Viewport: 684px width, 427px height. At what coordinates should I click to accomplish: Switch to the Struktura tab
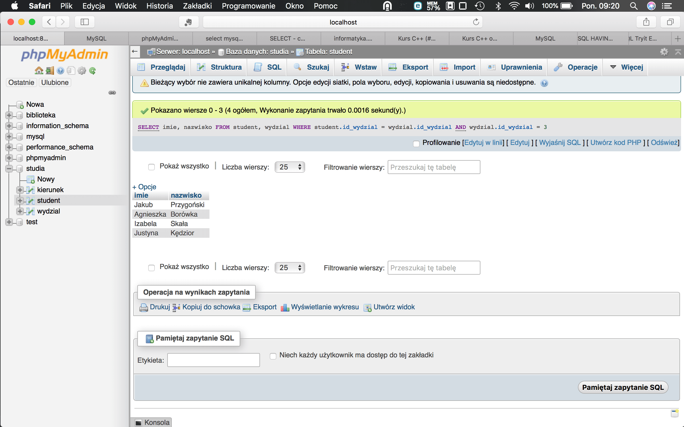219,67
